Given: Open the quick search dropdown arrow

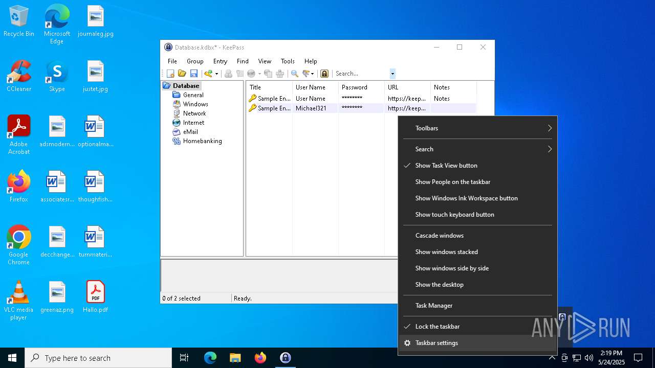Looking at the screenshot, I should click(392, 74).
